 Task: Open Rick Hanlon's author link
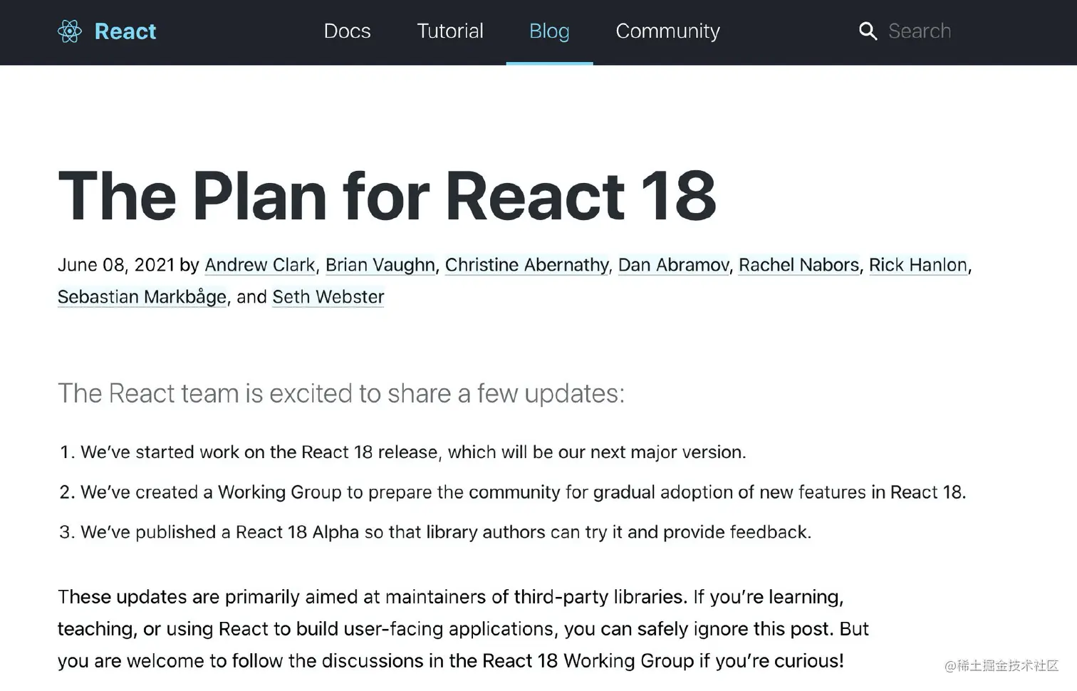pyautogui.click(x=918, y=265)
